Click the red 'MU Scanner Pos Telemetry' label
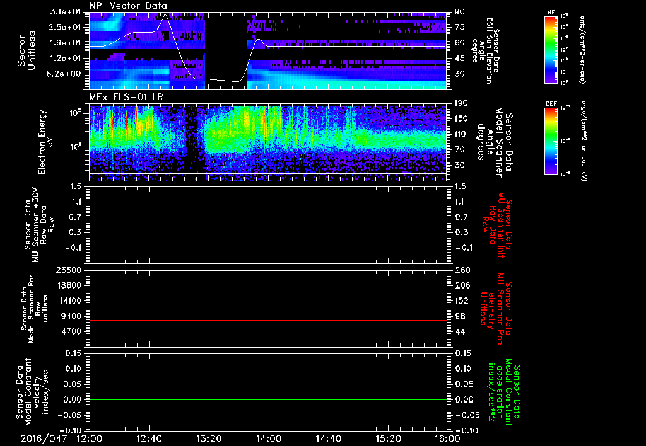 pyautogui.click(x=496, y=309)
